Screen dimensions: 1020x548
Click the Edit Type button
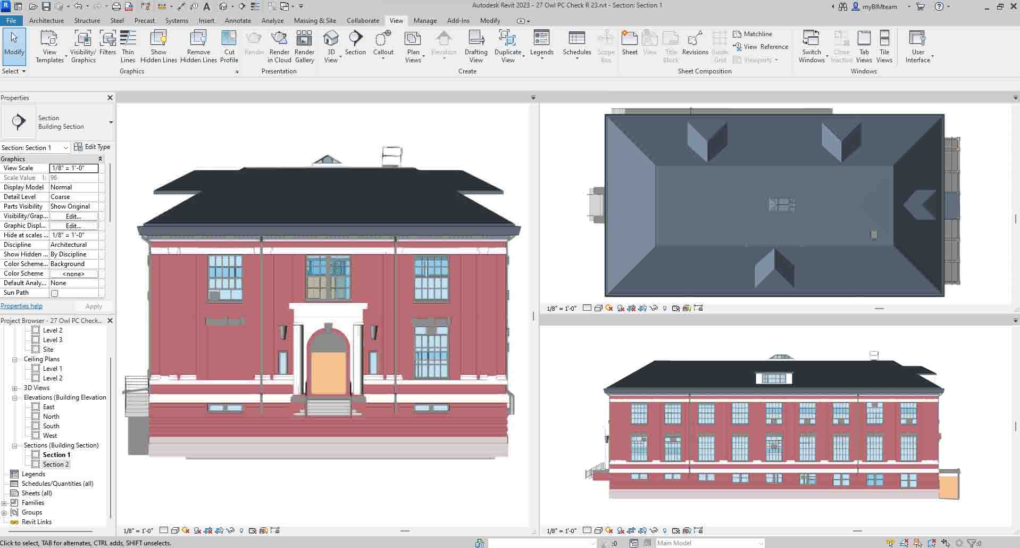point(93,147)
